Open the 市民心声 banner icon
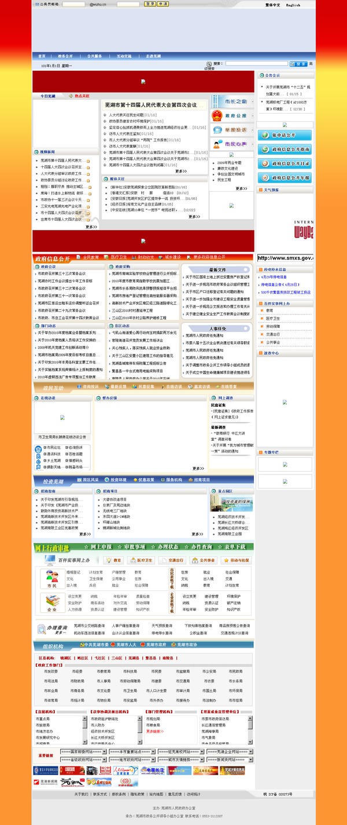 231,144
